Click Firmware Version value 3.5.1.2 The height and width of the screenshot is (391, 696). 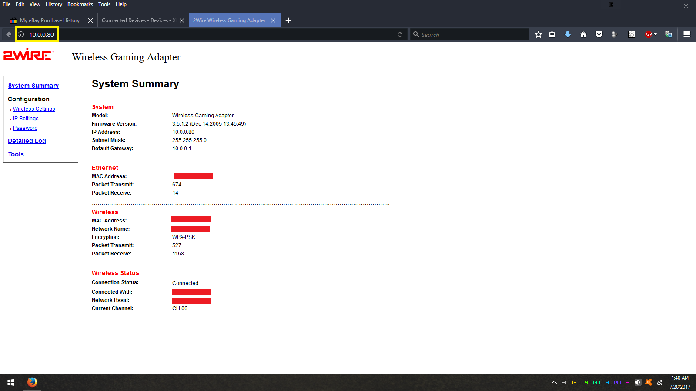pyautogui.click(x=209, y=124)
